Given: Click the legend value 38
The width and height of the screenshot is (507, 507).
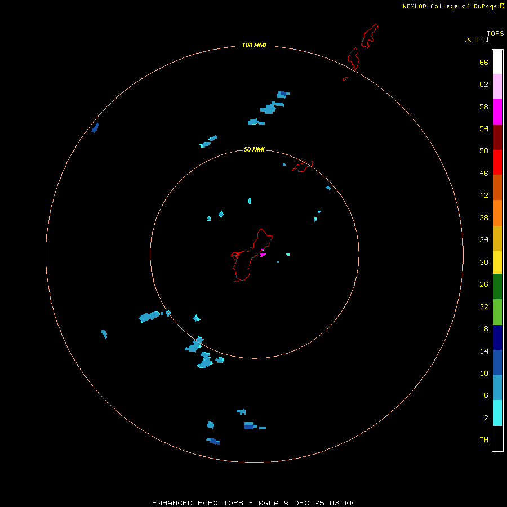Looking at the screenshot, I should pos(484,218).
